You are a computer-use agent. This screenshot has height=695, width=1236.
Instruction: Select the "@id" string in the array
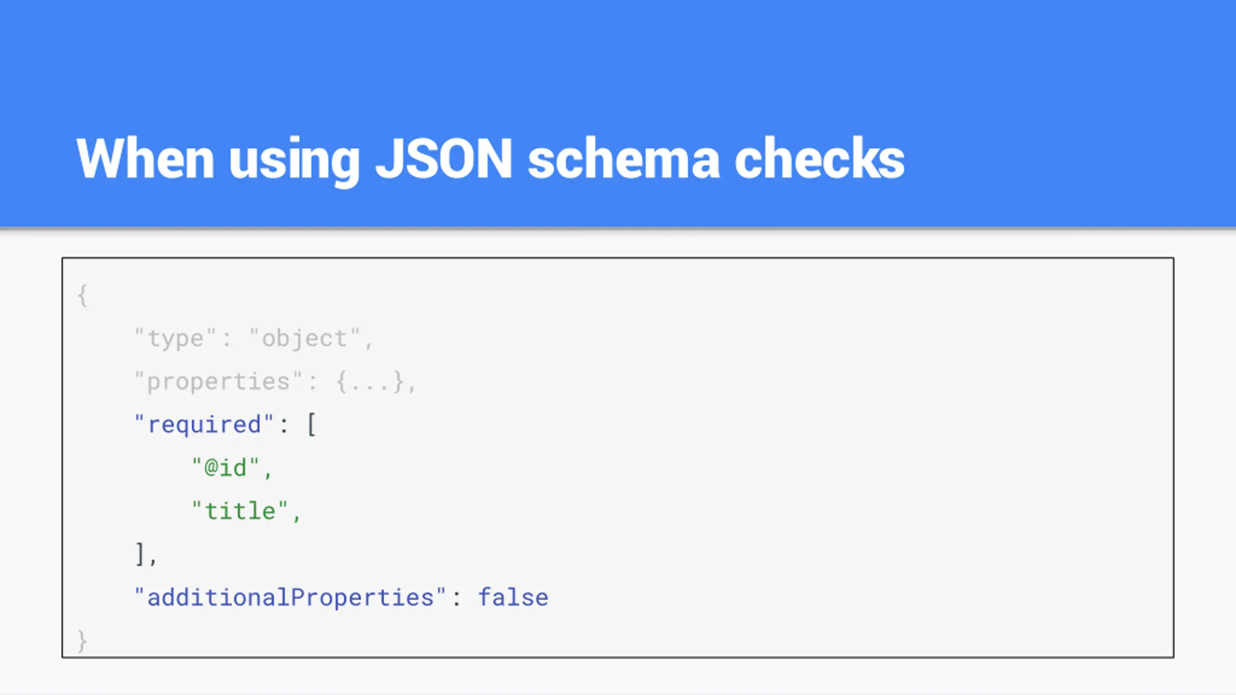[225, 468]
